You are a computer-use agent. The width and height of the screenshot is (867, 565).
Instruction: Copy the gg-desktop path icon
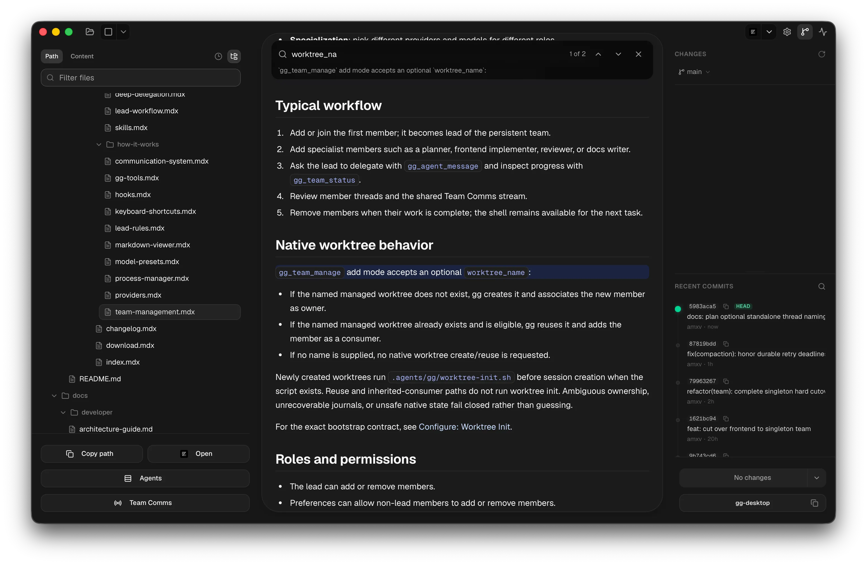[814, 503]
